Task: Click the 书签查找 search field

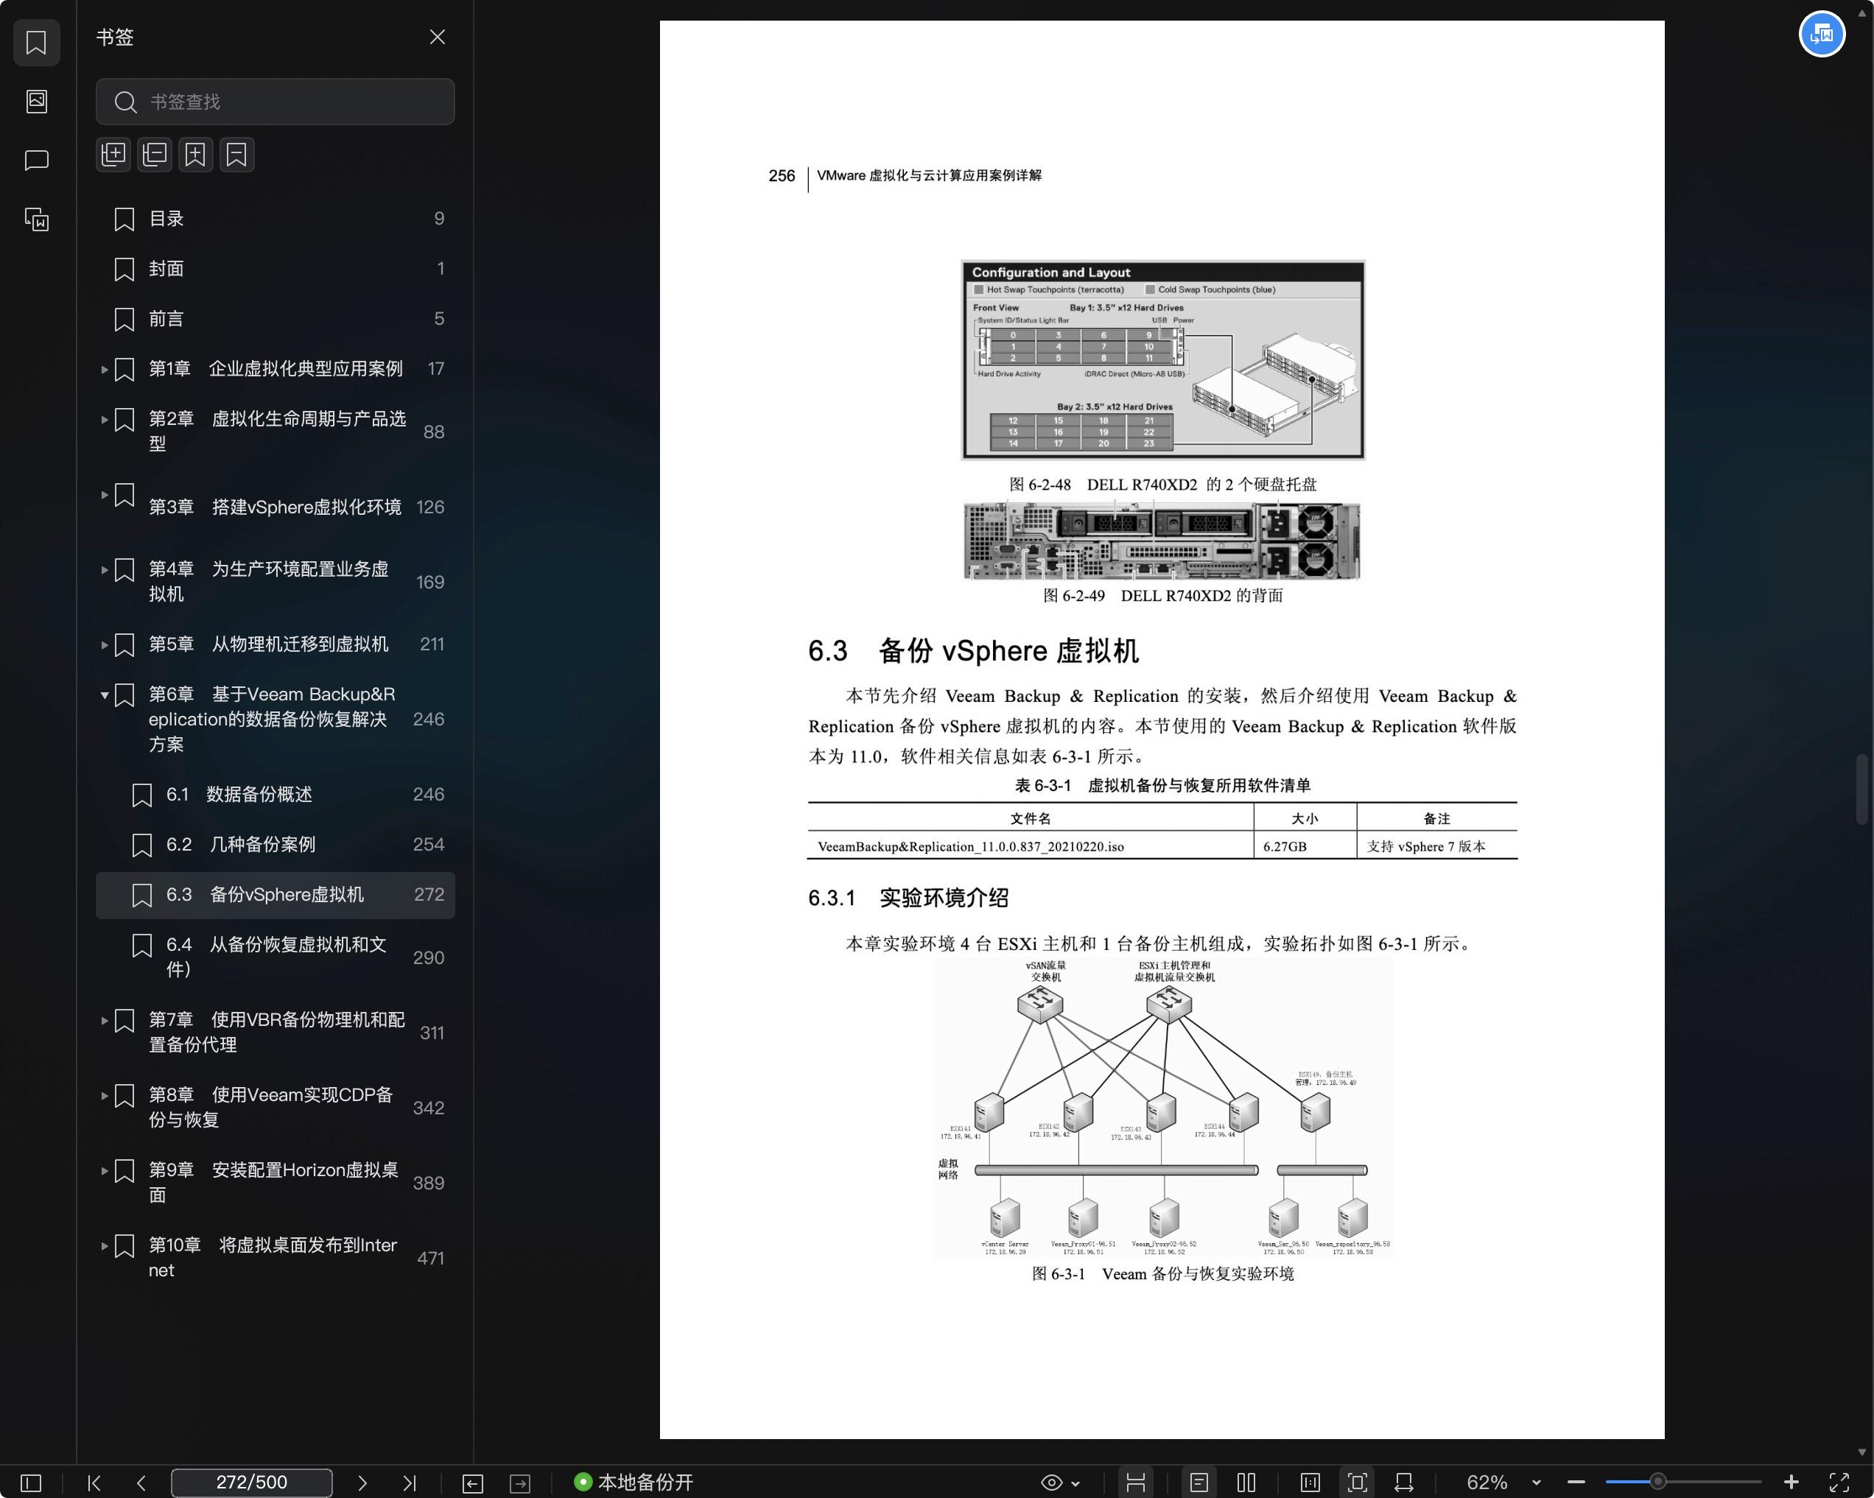Action: (x=276, y=102)
